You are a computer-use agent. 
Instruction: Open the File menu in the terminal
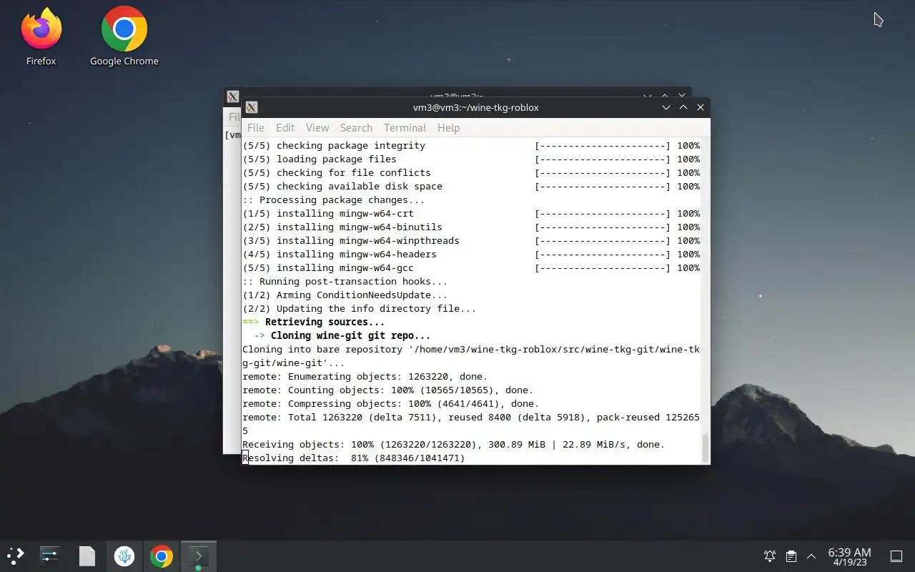tap(255, 127)
